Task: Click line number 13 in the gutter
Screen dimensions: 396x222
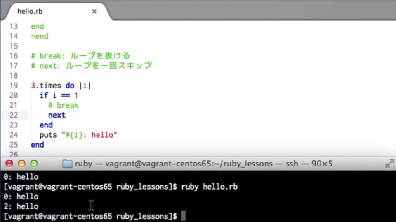Action: [x=14, y=26]
